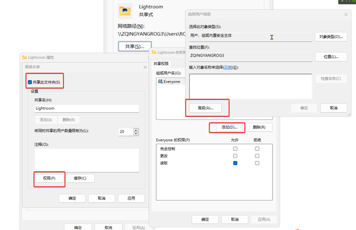Deny 读取 permission for Everyone
The height and width of the screenshot is (230, 356).
click(x=257, y=163)
